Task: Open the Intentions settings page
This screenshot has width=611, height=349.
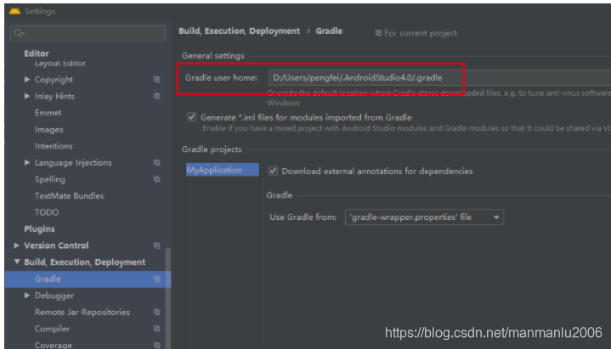Action: [54, 146]
